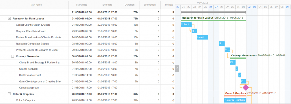
Task: Collapse the Concept Generation subgroup
Action: [x=13, y=56]
